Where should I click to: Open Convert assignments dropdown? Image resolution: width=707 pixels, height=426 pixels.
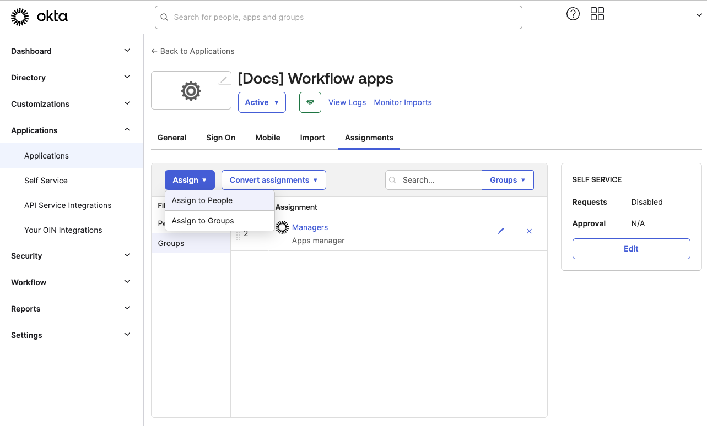point(273,180)
